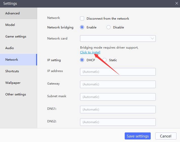Close the Settings dialog
This screenshot has height=142, width=180.
(176, 4)
